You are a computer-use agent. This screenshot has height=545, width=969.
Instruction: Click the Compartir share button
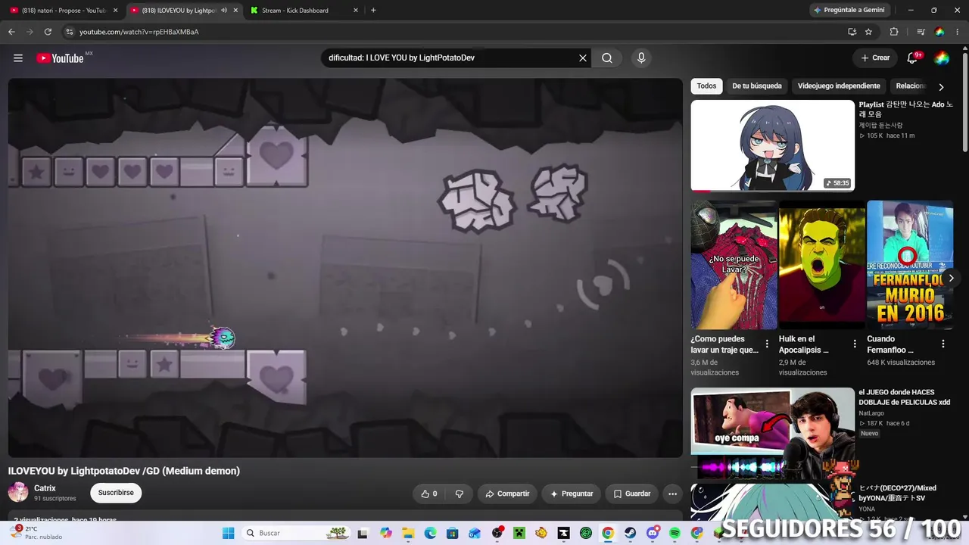(507, 494)
